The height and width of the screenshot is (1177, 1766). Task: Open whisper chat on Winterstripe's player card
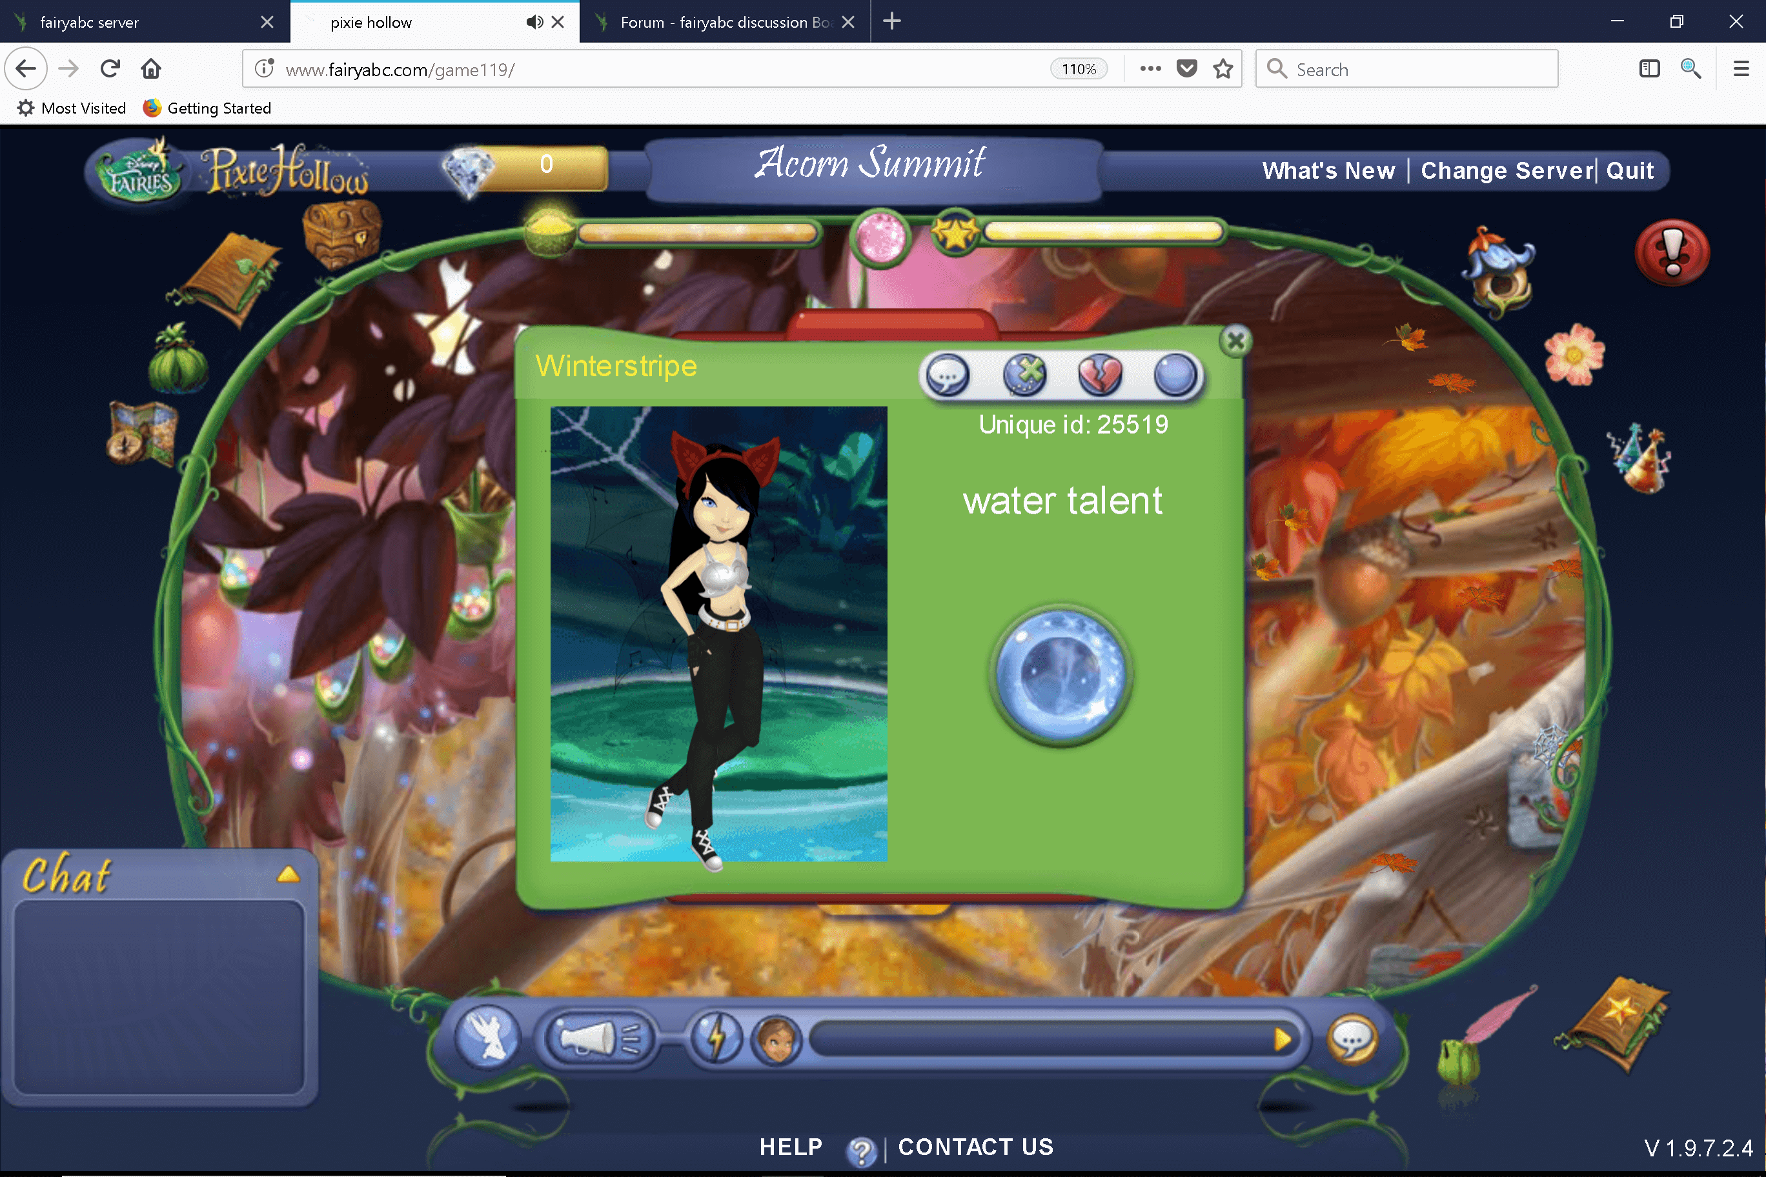tap(947, 376)
